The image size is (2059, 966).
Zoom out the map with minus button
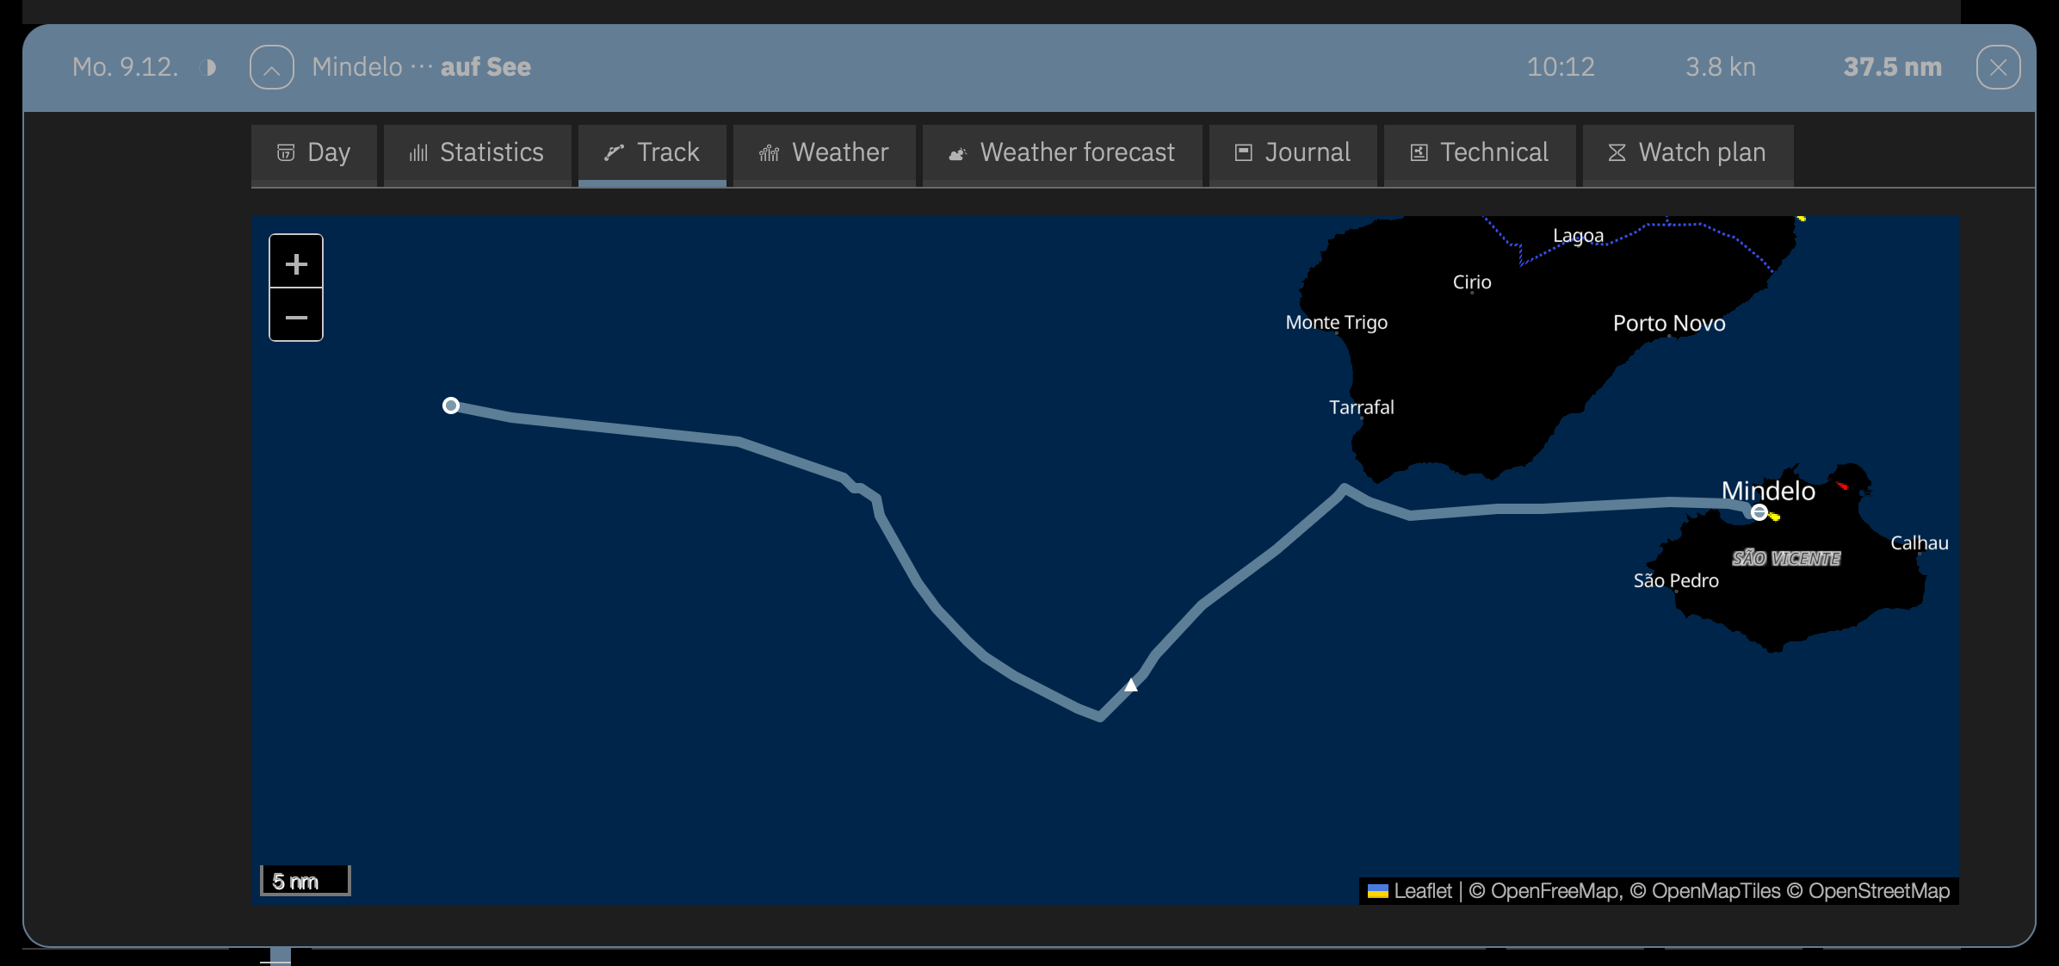[296, 317]
